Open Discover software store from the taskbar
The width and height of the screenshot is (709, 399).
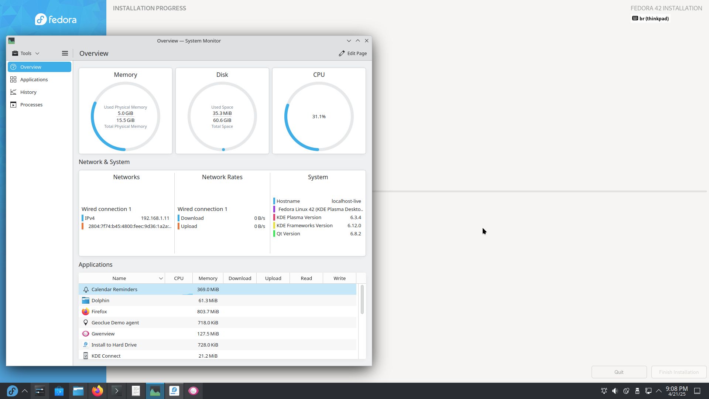click(59, 391)
